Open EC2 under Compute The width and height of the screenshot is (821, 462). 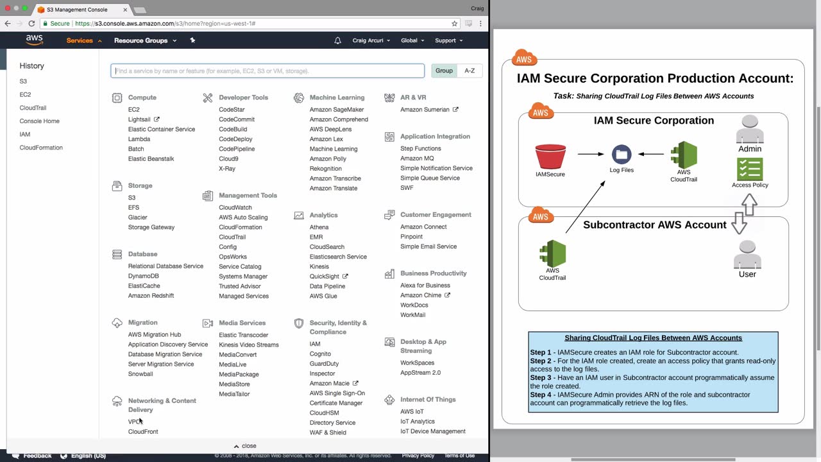coord(133,110)
